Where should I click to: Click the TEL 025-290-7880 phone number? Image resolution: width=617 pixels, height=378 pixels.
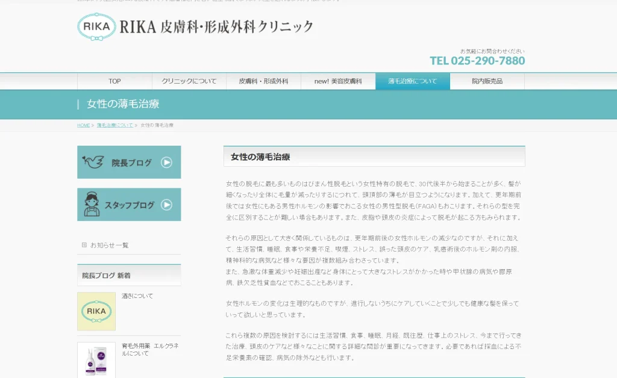(x=477, y=61)
